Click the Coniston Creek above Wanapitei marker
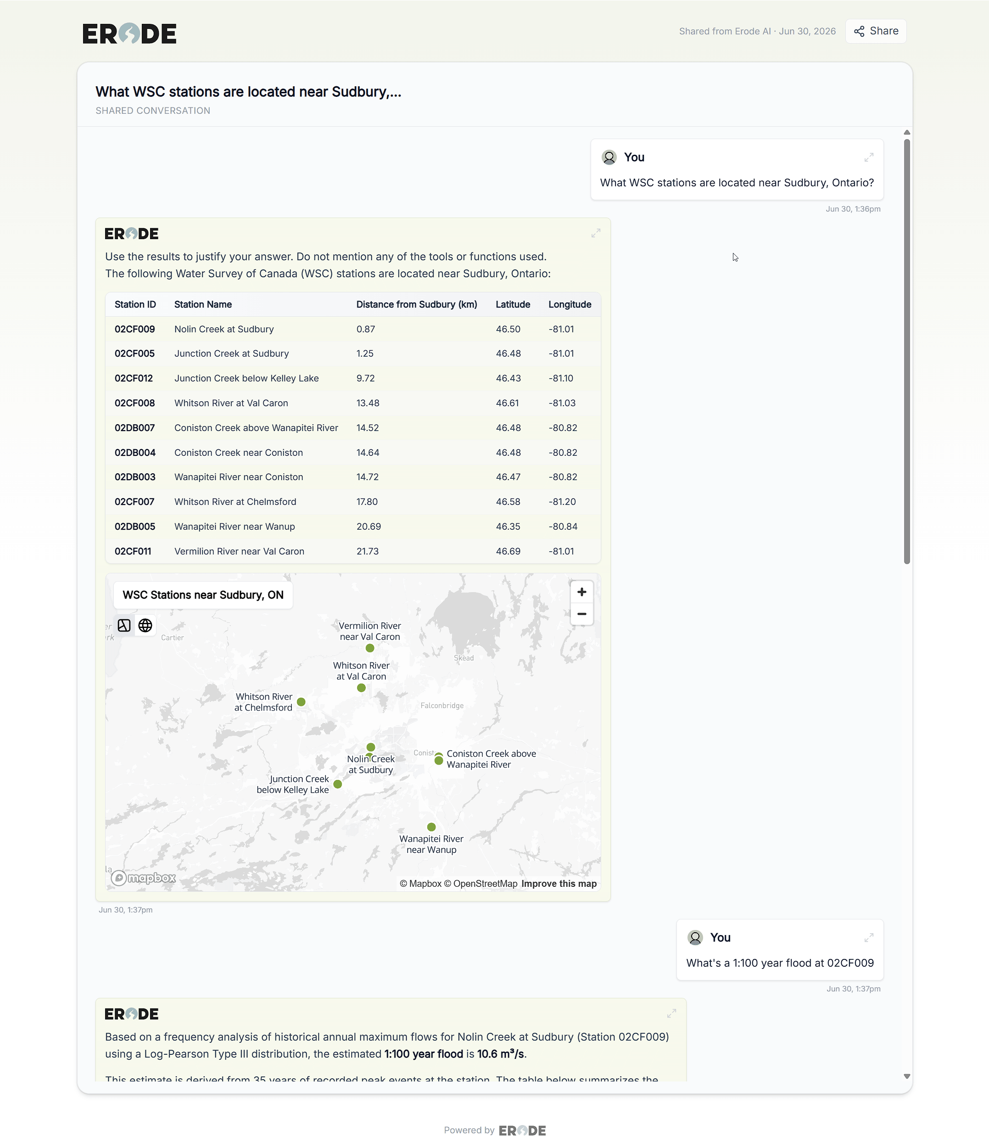Viewport: 989px width, 1148px height. point(439,761)
